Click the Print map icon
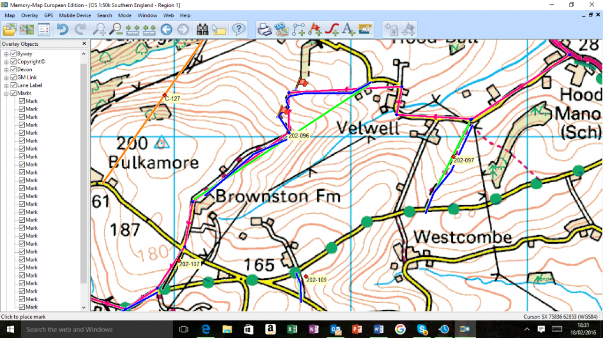 coord(265,29)
